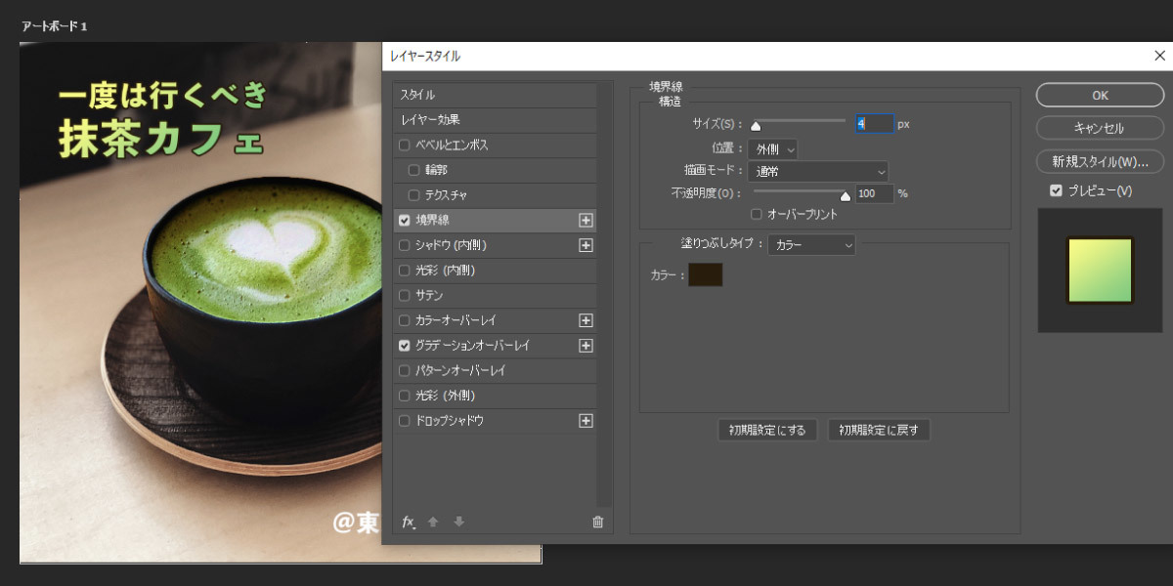Open the 塗りつぶしタイプ dropdown showing カラー
The height and width of the screenshot is (586, 1173).
tap(811, 244)
